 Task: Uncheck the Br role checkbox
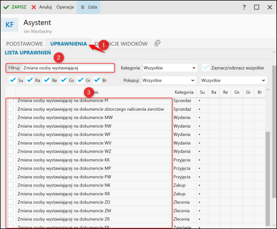point(97,80)
